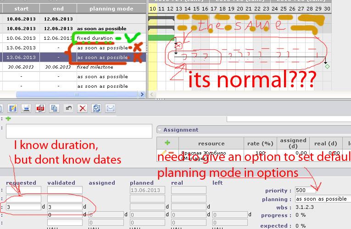Screen dimensions: 351x229
Task: Save the item with the disk-and-pencil icon
Action: (x=12, y=108)
